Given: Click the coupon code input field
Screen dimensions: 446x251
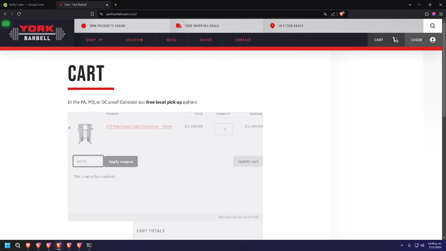Looking at the screenshot, I should click(x=88, y=161).
